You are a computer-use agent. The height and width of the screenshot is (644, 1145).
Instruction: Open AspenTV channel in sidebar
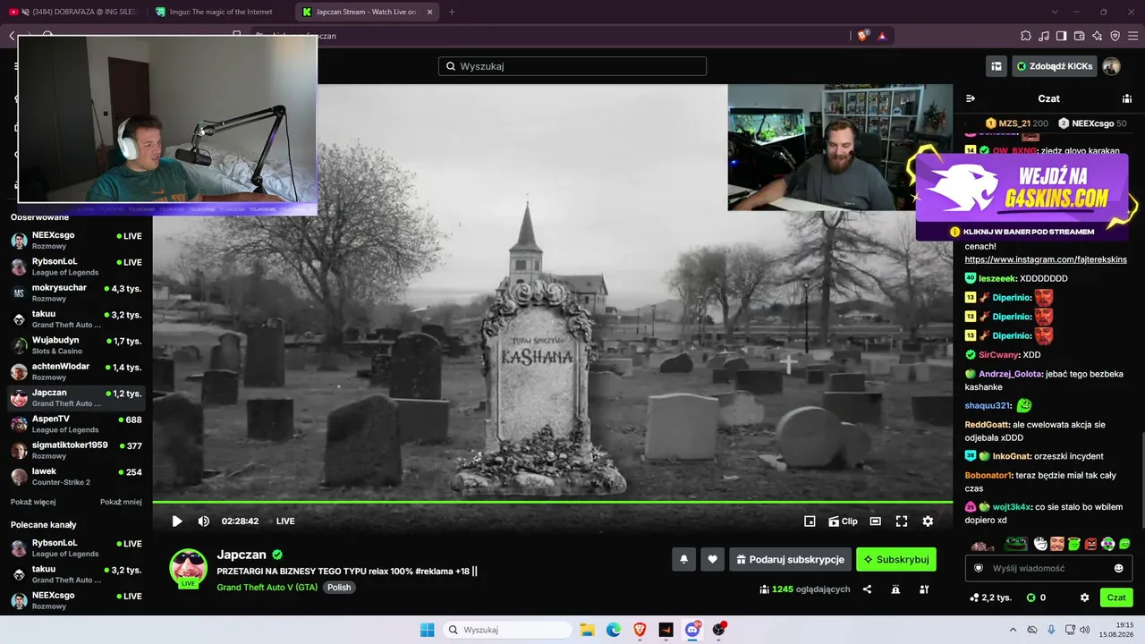[x=77, y=424]
